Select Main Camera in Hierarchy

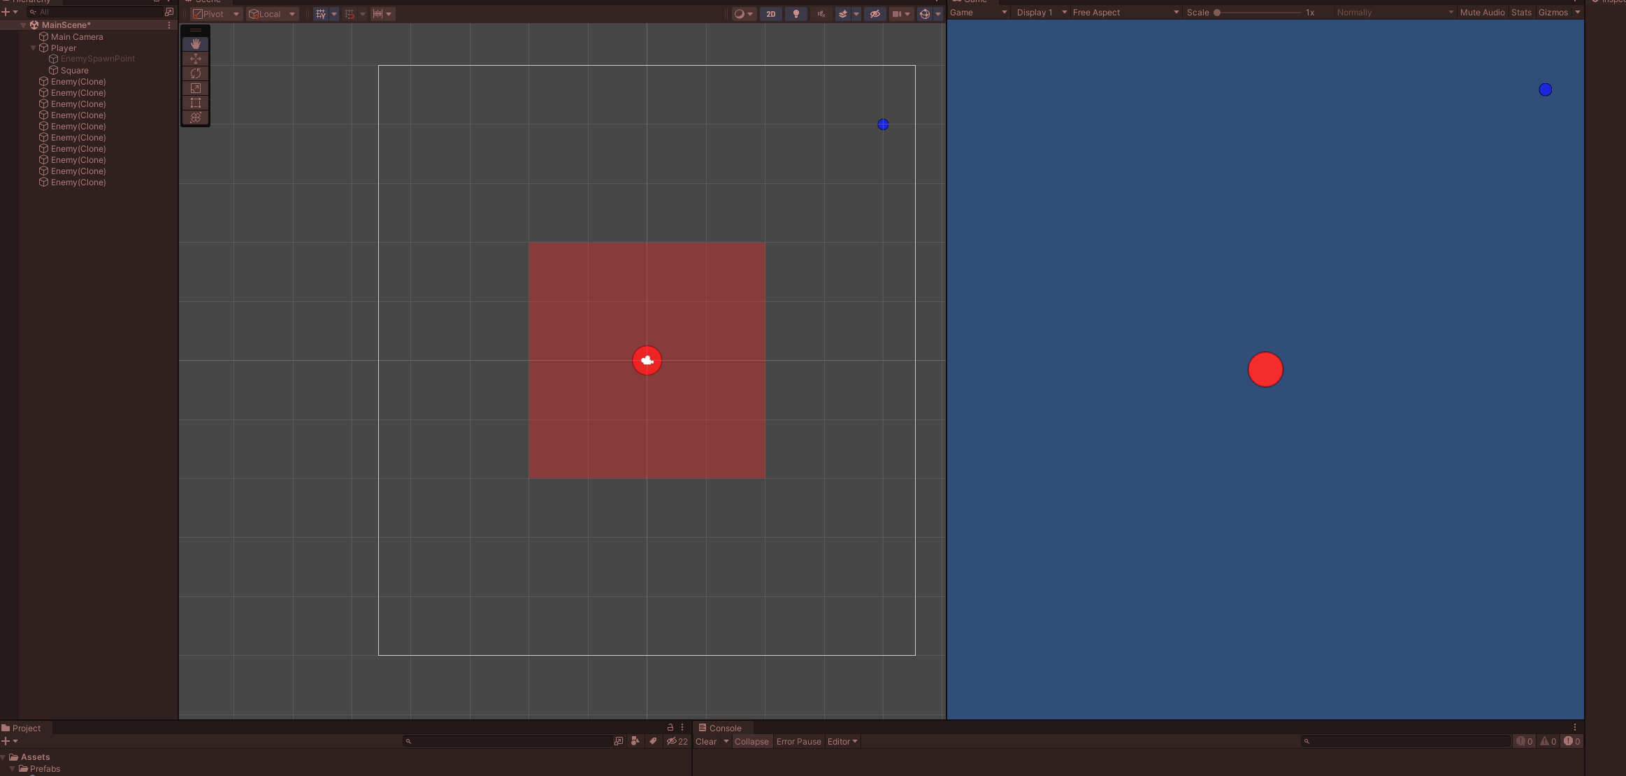coord(77,37)
